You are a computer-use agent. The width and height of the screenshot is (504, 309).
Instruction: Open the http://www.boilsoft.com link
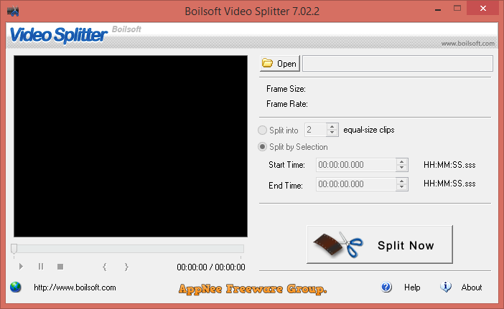click(x=75, y=287)
